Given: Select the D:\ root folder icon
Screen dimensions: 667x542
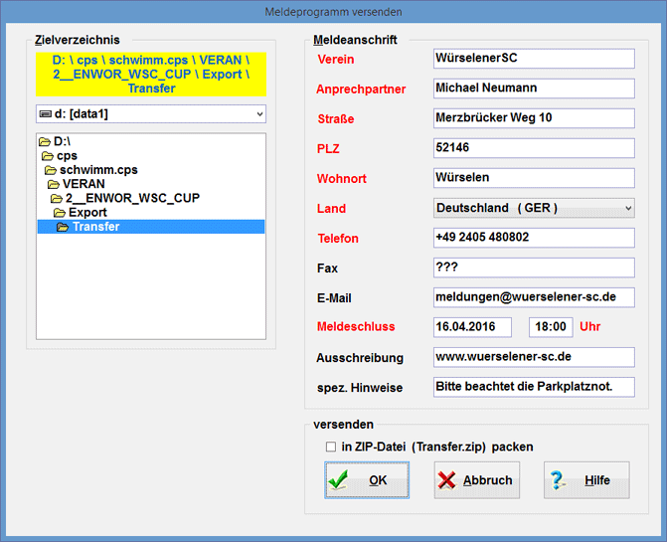Looking at the screenshot, I should click(44, 142).
